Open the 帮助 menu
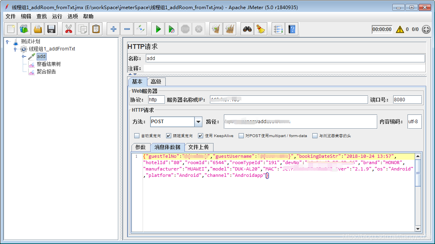The width and height of the screenshot is (435, 244). [x=88, y=16]
